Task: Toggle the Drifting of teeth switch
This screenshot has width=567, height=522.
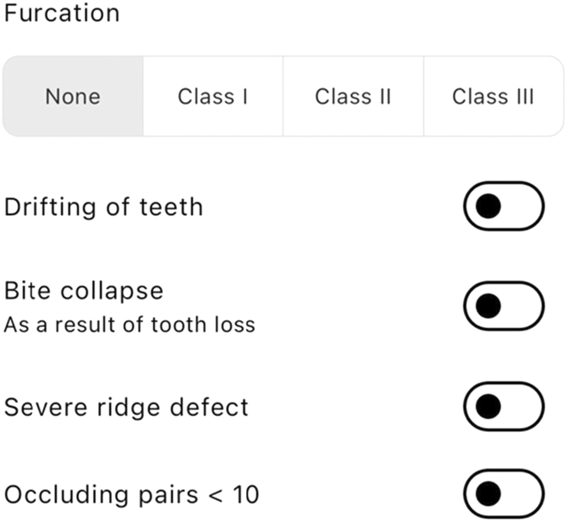Action: pyautogui.click(x=504, y=206)
